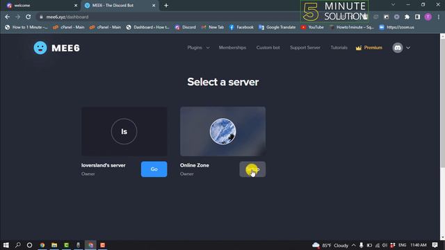
Task: Open the Howto1minute - Sq... bookmark
Action: (x=351, y=27)
